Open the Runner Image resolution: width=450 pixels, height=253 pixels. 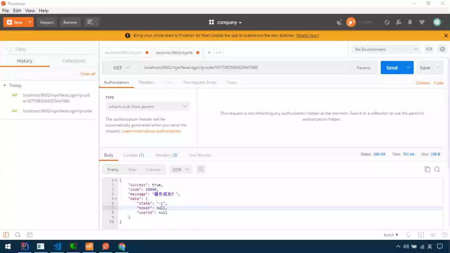click(x=70, y=22)
